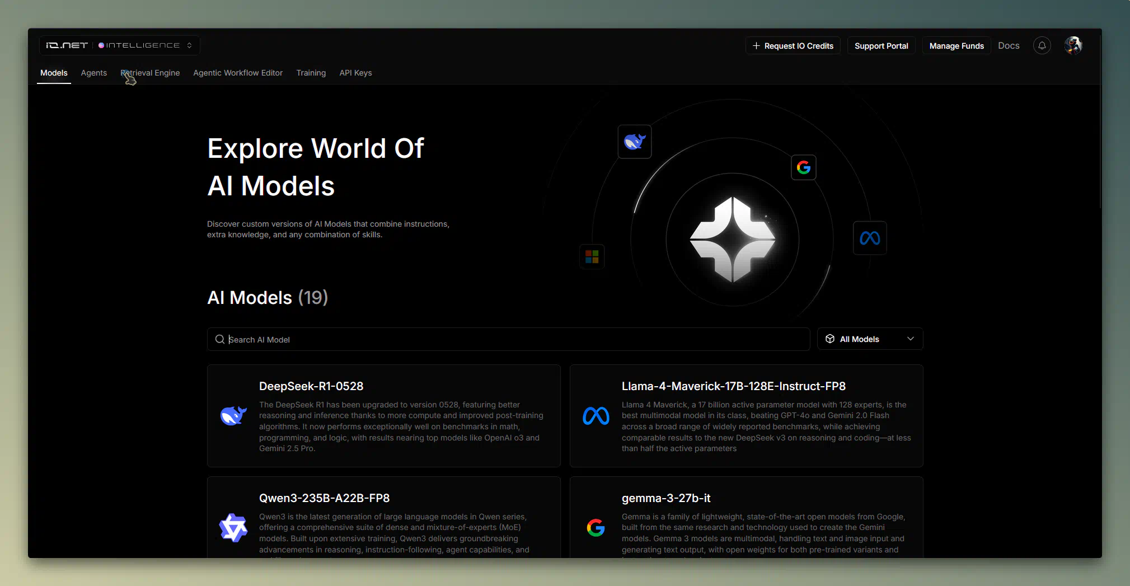The height and width of the screenshot is (586, 1130).
Task: Click the Search AI Model input field
Action: coord(508,339)
